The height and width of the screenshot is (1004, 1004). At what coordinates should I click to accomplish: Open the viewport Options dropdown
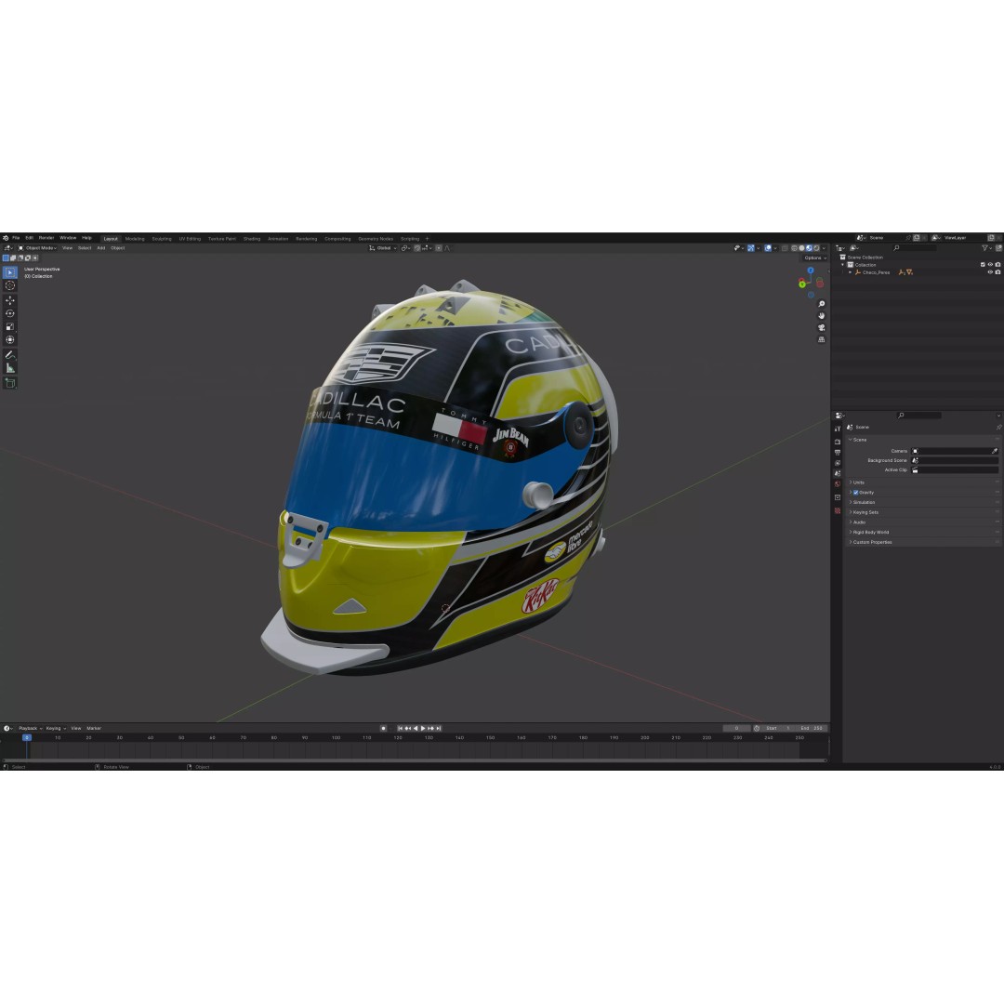[815, 258]
